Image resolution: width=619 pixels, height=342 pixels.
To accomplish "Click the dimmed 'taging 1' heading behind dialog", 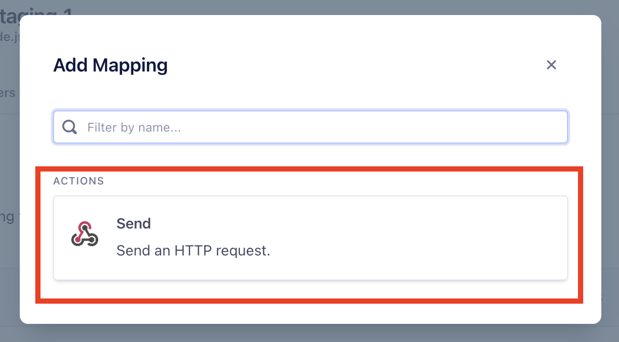I will (x=36, y=12).
